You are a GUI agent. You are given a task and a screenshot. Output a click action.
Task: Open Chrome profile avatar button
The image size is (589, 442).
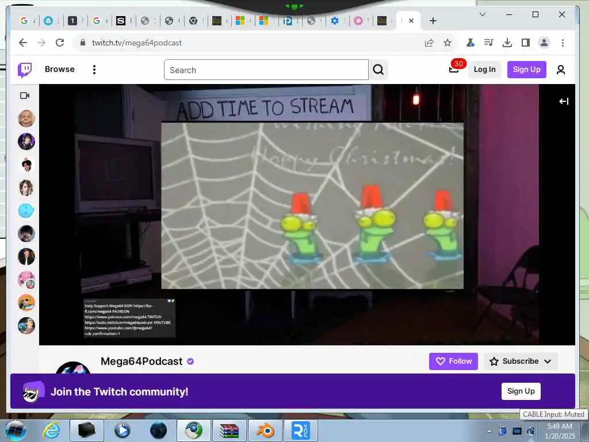544,43
